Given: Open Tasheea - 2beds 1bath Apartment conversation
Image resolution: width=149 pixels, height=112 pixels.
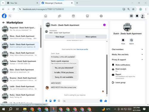Looking at the screenshot, I should coord(20,62).
